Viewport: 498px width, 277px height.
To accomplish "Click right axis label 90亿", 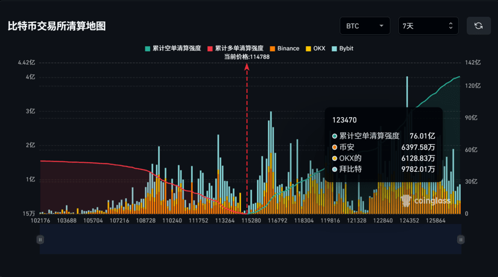I will pyautogui.click(x=471, y=118).
